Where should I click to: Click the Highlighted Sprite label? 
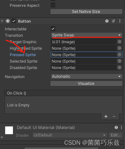(26, 48)
